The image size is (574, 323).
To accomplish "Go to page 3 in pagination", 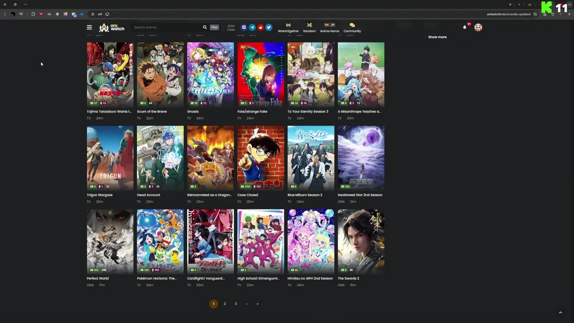I will pyautogui.click(x=235, y=304).
